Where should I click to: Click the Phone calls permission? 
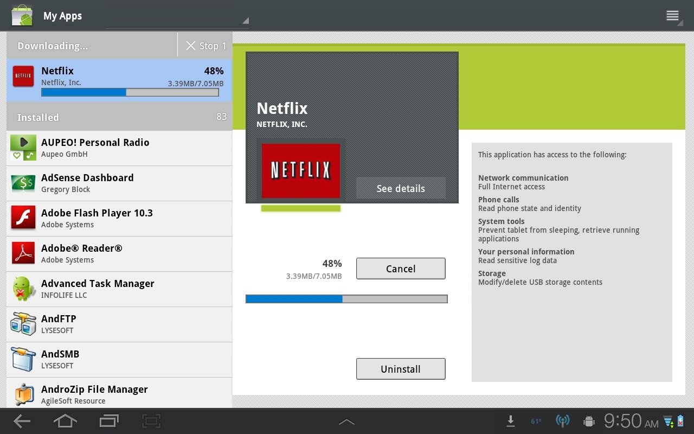[530, 203]
